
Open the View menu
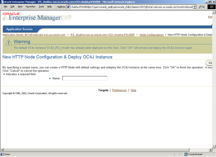[x=20, y=6]
